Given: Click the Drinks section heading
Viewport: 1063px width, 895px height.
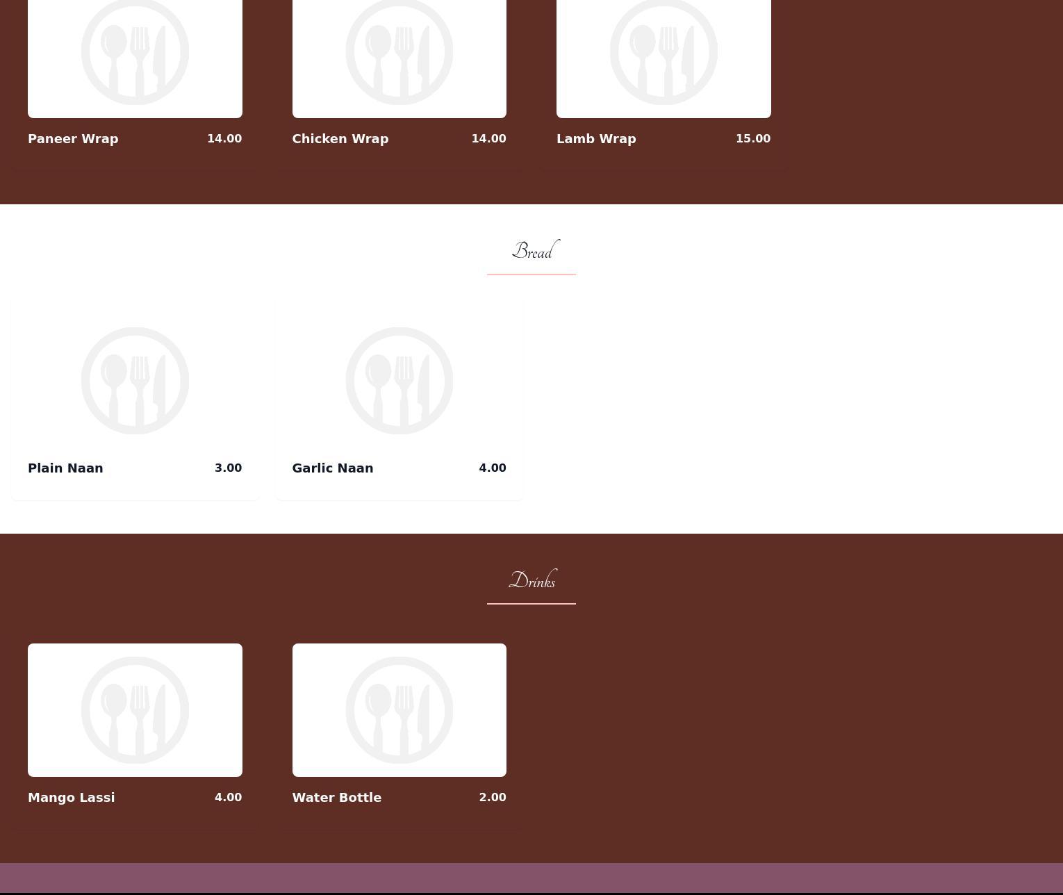Looking at the screenshot, I should pos(532,580).
